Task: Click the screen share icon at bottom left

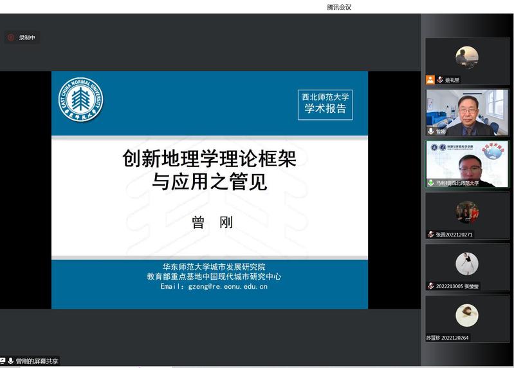Action: [x=3, y=361]
